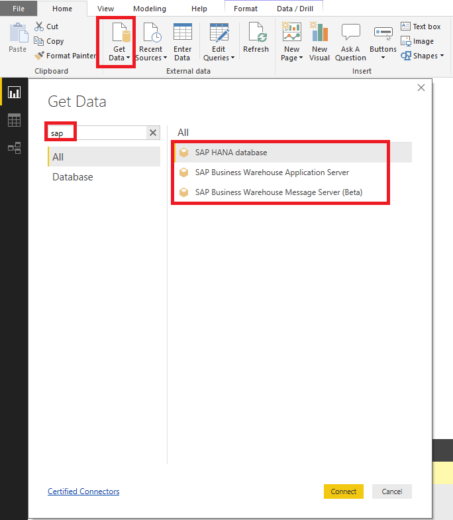Click the Paste clipboard icon

(x=19, y=33)
